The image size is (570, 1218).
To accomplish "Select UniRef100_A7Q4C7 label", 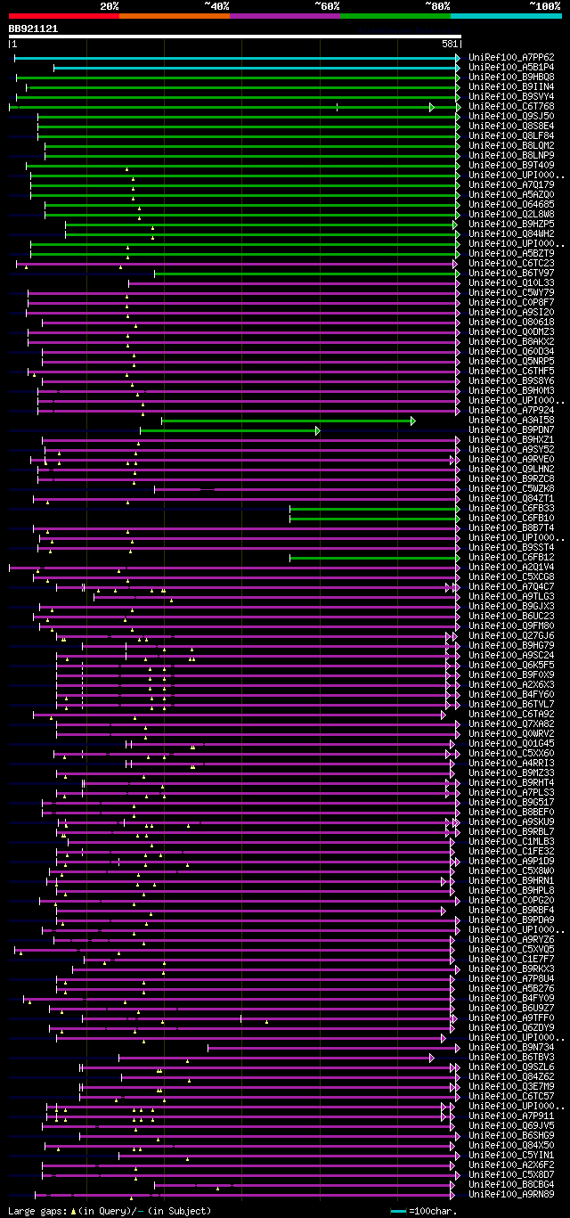I will pyautogui.click(x=510, y=587).
